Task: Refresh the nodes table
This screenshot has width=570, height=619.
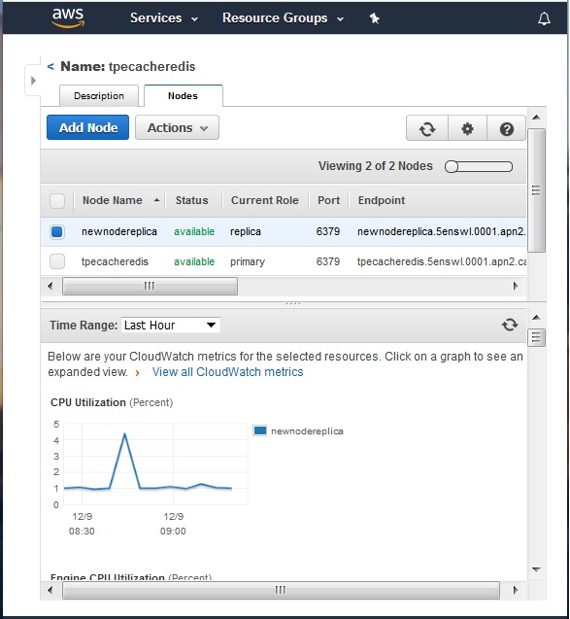Action: click(427, 128)
